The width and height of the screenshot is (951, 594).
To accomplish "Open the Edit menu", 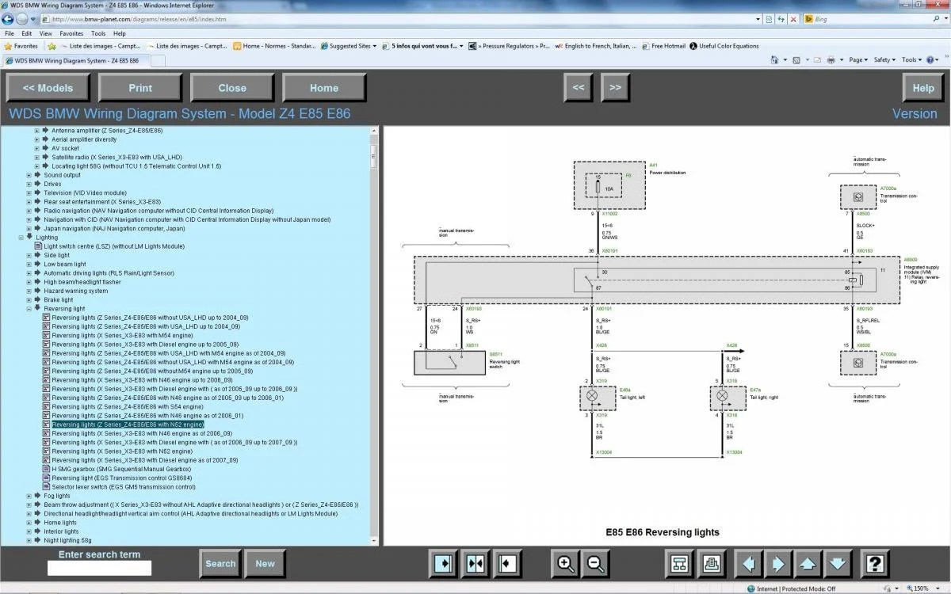I will coord(27,34).
